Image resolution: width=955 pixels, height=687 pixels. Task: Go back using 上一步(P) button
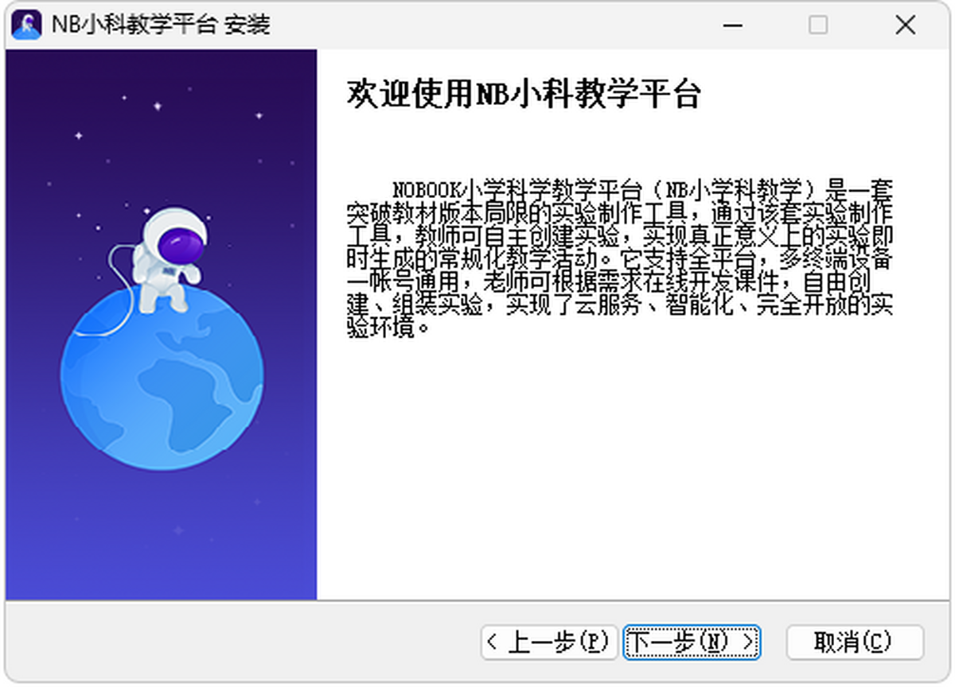[549, 642]
